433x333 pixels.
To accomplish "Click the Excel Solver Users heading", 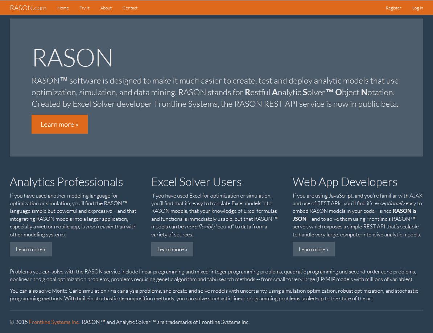I will 196,182.
